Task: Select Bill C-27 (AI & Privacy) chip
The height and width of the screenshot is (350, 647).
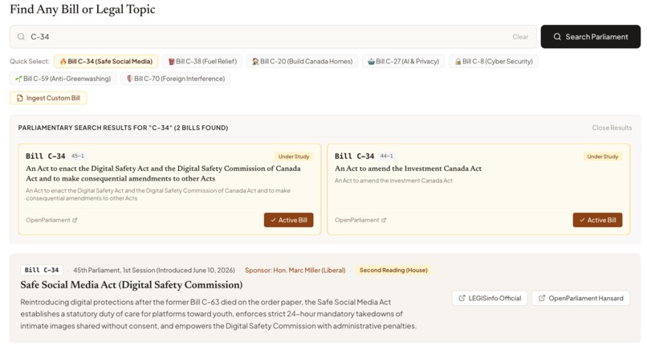Action: point(403,62)
